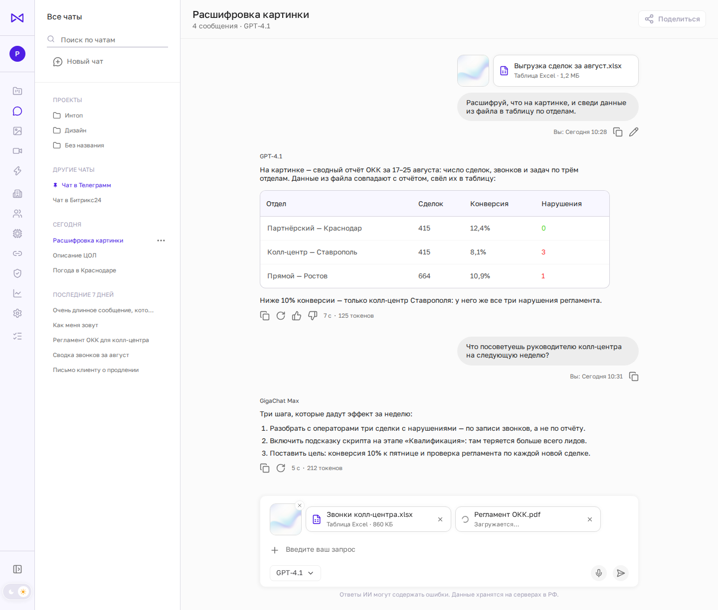718x610 pixels.
Task: Open the image section in the left rail
Action: [x=17, y=131]
